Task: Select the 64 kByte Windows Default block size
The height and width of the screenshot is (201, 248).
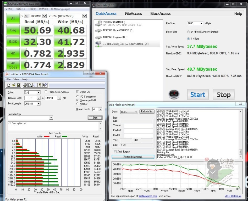Action: coord(189,32)
